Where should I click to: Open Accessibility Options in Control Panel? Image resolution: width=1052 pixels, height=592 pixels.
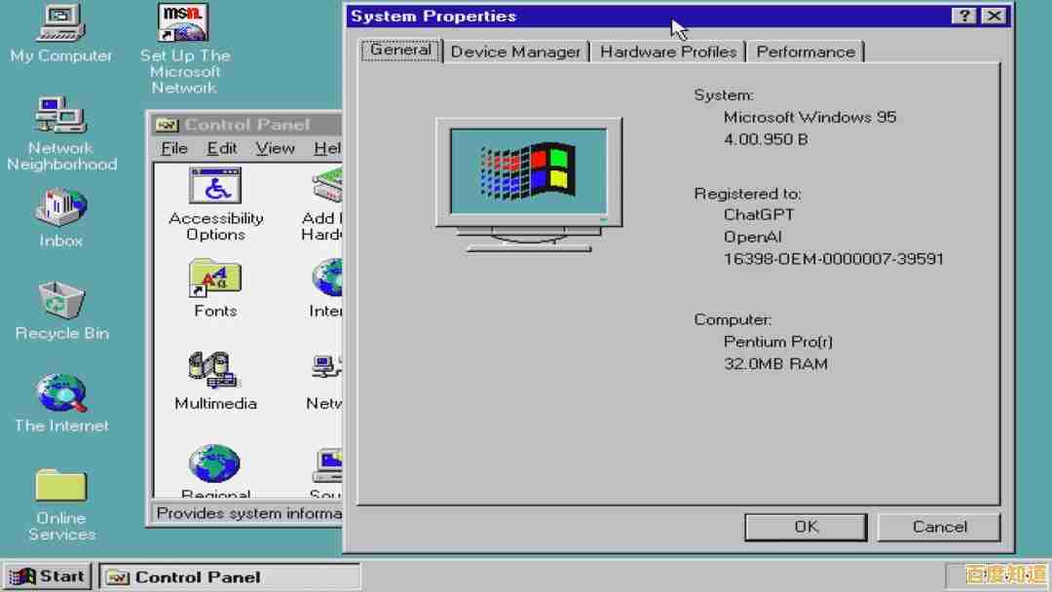[215, 187]
